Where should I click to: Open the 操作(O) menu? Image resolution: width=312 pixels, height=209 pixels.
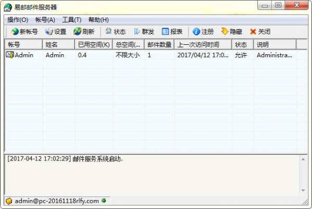18,20
